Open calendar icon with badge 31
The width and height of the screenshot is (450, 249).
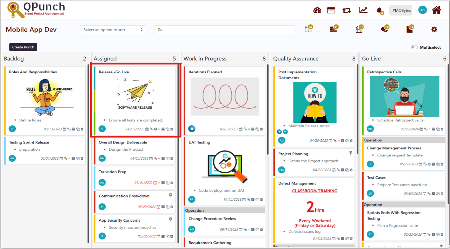click(359, 29)
